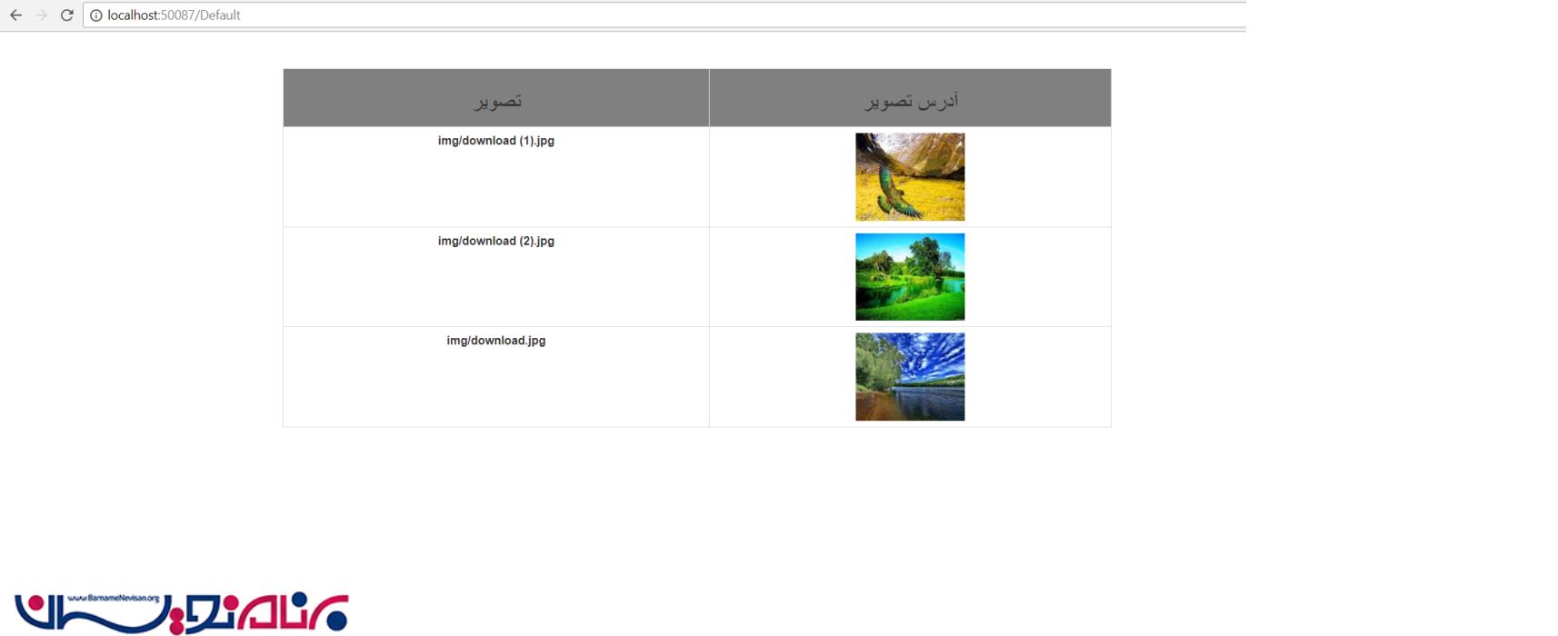Image resolution: width=1558 pixels, height=636 pixels.
Task: Open the eagle over yellow field thumbnail
Action: click(x=910, y=177)
